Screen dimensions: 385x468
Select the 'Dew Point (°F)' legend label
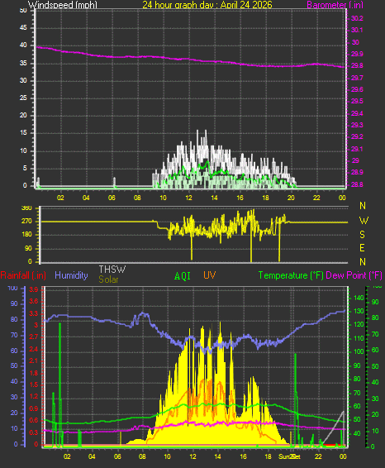tap(354, 275)
